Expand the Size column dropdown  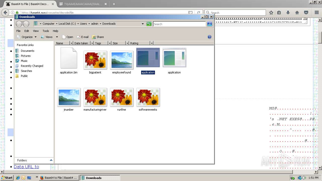click(x=127, y=43)
